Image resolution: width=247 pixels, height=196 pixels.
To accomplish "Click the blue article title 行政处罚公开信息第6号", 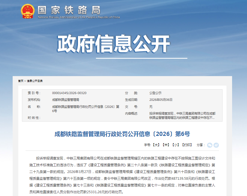I will [122, 134].
